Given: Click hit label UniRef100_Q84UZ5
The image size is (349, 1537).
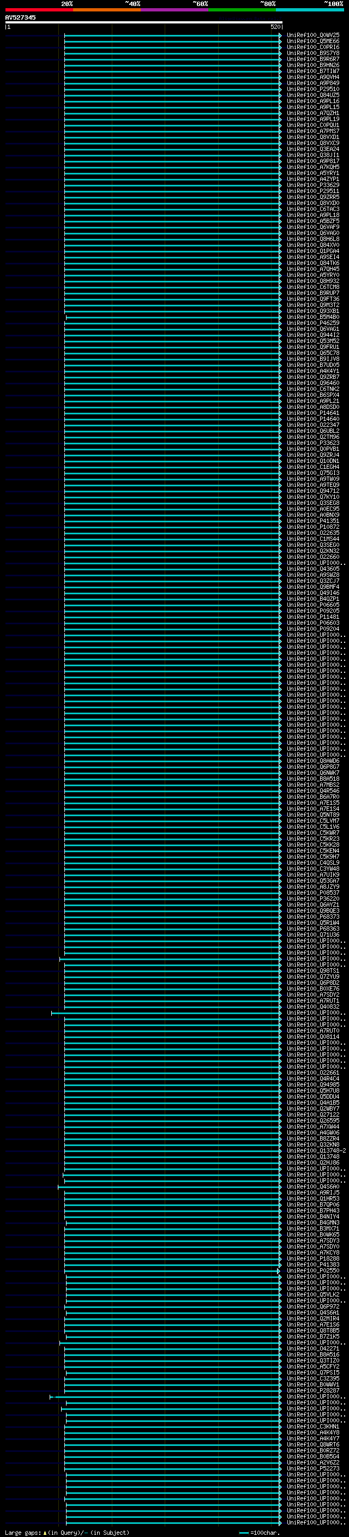Looking at the screenshot, I should pos(313,95).
